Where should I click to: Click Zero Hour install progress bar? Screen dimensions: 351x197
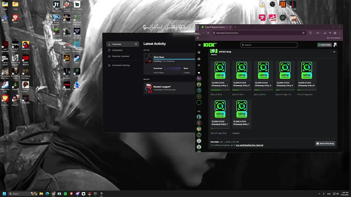(174, 59)
